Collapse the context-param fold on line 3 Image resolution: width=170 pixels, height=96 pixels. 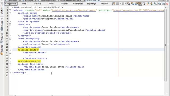(x=10, y=13)
